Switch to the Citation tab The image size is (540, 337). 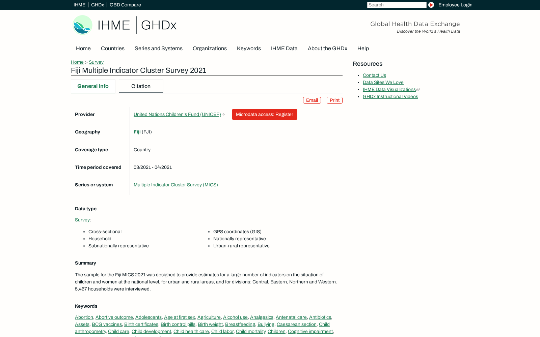click(141, 86)
